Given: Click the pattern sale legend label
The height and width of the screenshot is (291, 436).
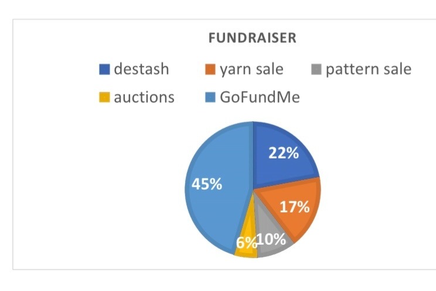Looking at the screenshot, I should (x=369, y=70).
